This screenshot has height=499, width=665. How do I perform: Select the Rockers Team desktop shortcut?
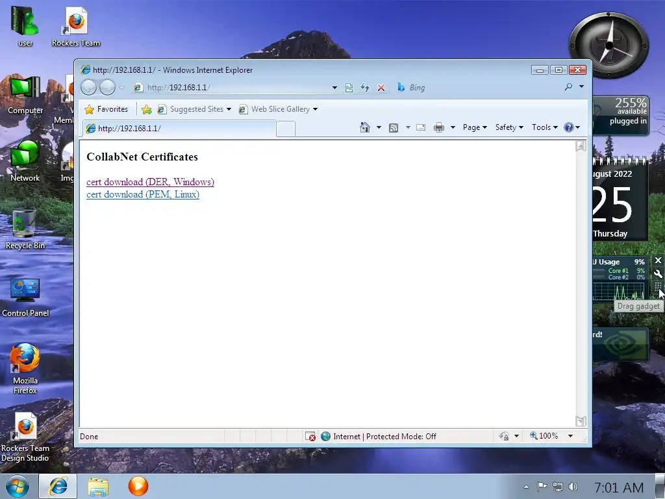point(76,26)
